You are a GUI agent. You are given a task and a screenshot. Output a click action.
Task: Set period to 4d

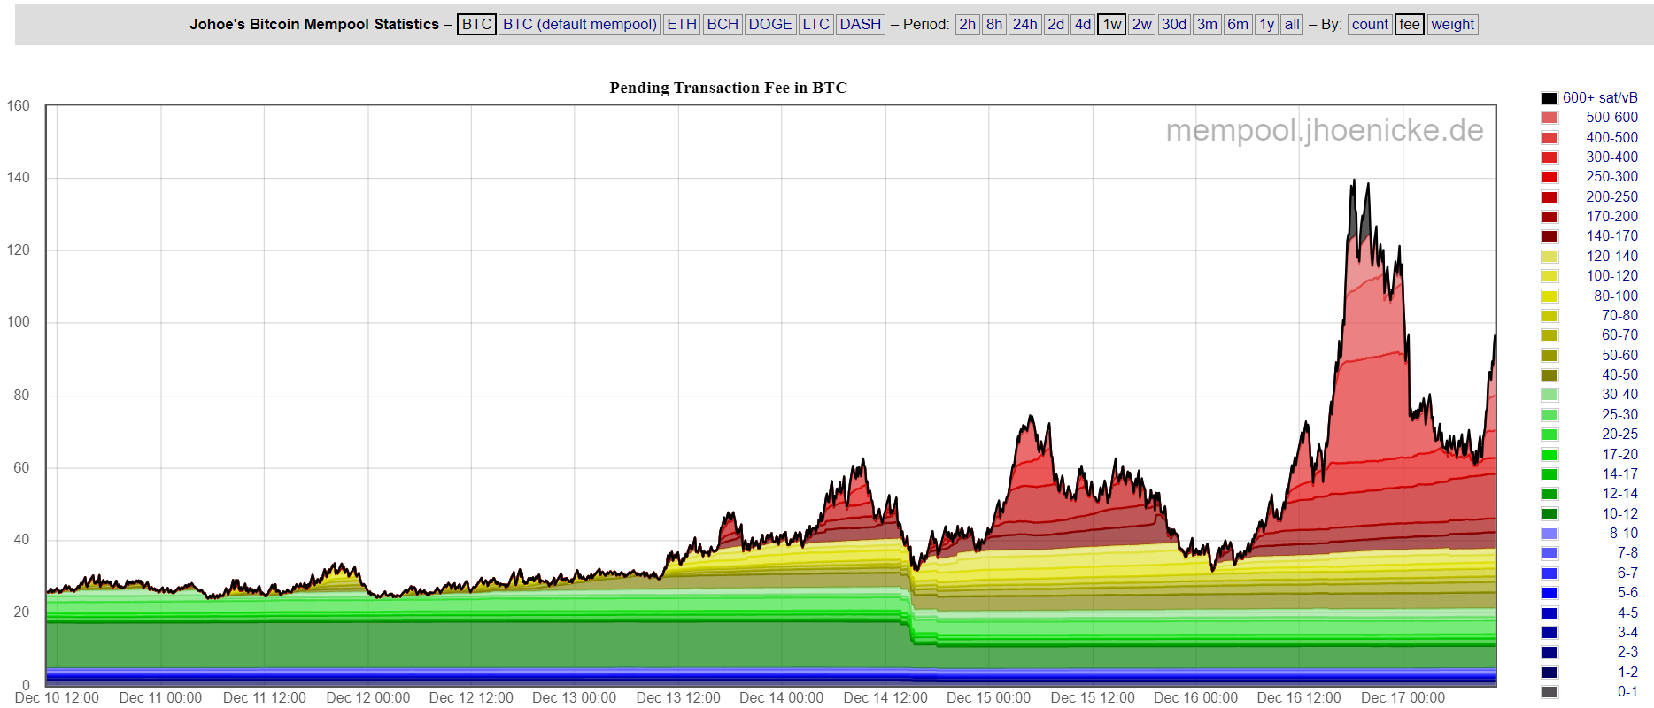1083,24
